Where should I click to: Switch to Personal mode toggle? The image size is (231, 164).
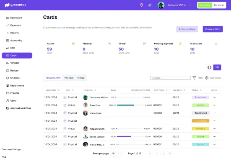(218, 5)
